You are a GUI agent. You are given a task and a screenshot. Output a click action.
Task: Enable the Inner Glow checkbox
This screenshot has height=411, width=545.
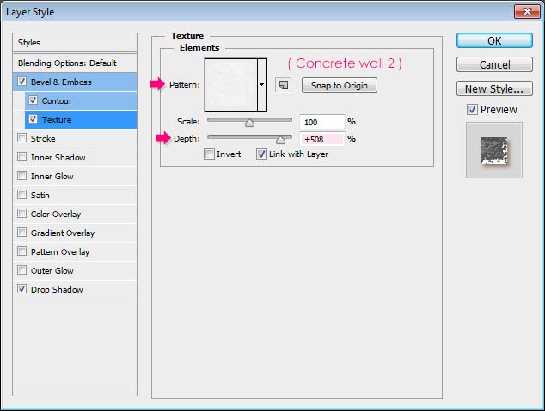tap(21, 176)
